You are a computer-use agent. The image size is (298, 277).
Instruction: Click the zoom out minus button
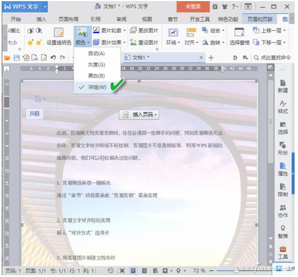tap(211, 271)
